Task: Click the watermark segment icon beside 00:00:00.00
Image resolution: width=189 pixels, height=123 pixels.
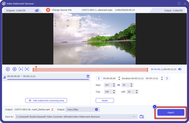Action: tap(5, 77)
